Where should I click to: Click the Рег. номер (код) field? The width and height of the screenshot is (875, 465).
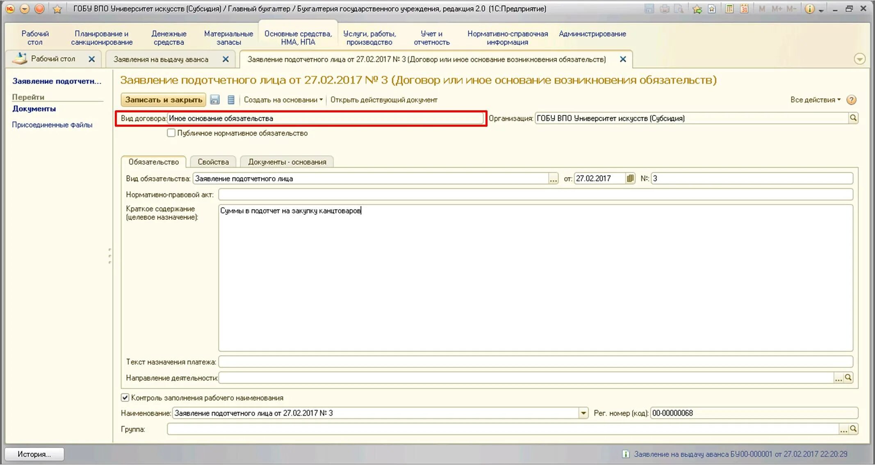point(754,413)
